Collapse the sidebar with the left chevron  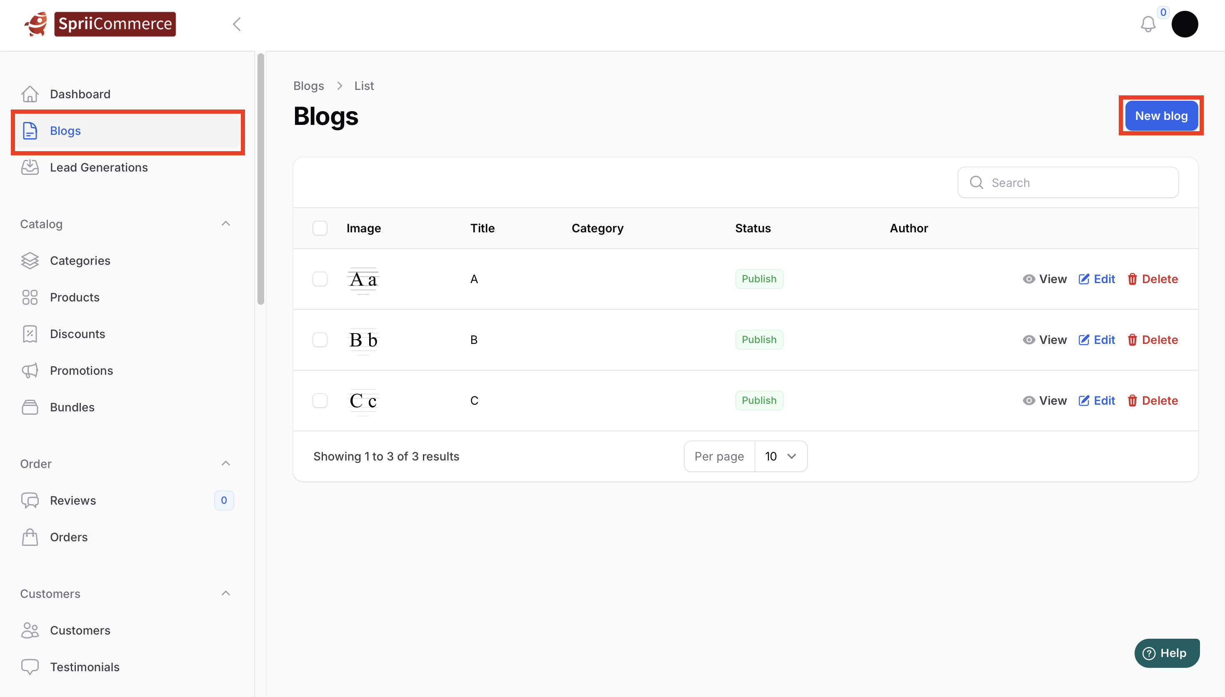pyautogui.click(x=237, y=24)
